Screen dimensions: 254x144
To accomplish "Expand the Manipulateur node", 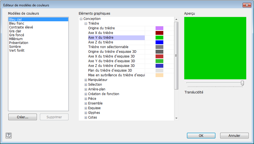I will [86, 80].
